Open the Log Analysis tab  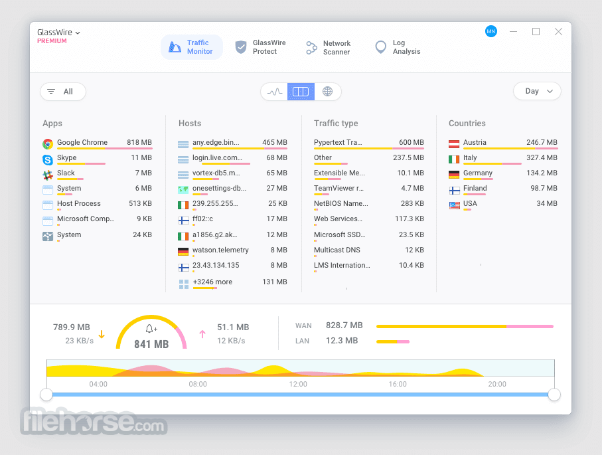pyautogui.click(x=398, y=47)
